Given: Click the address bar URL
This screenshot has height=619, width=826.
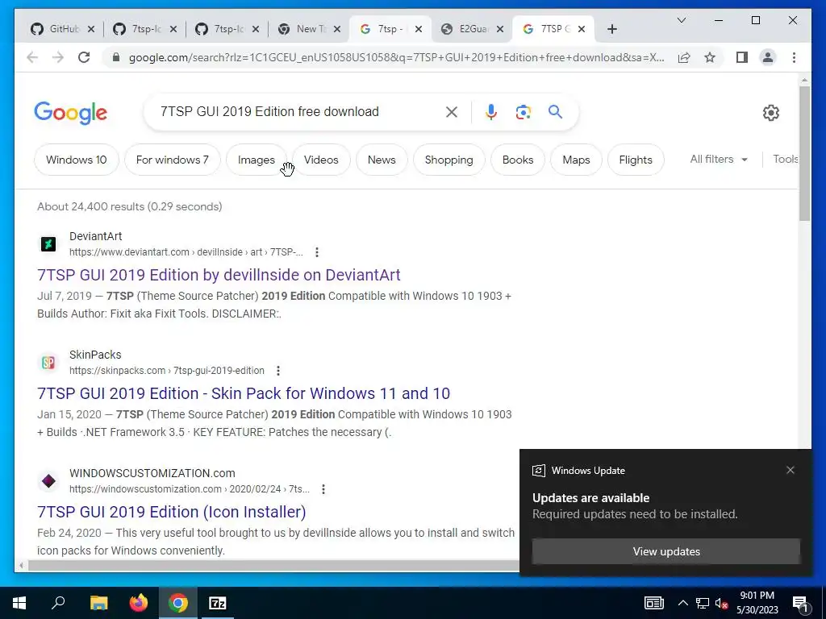Looking at the screenshot, I should [396, 57].
